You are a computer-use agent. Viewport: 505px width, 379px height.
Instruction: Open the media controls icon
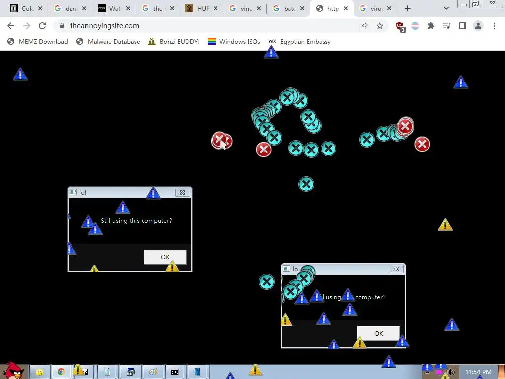[447, 26]
